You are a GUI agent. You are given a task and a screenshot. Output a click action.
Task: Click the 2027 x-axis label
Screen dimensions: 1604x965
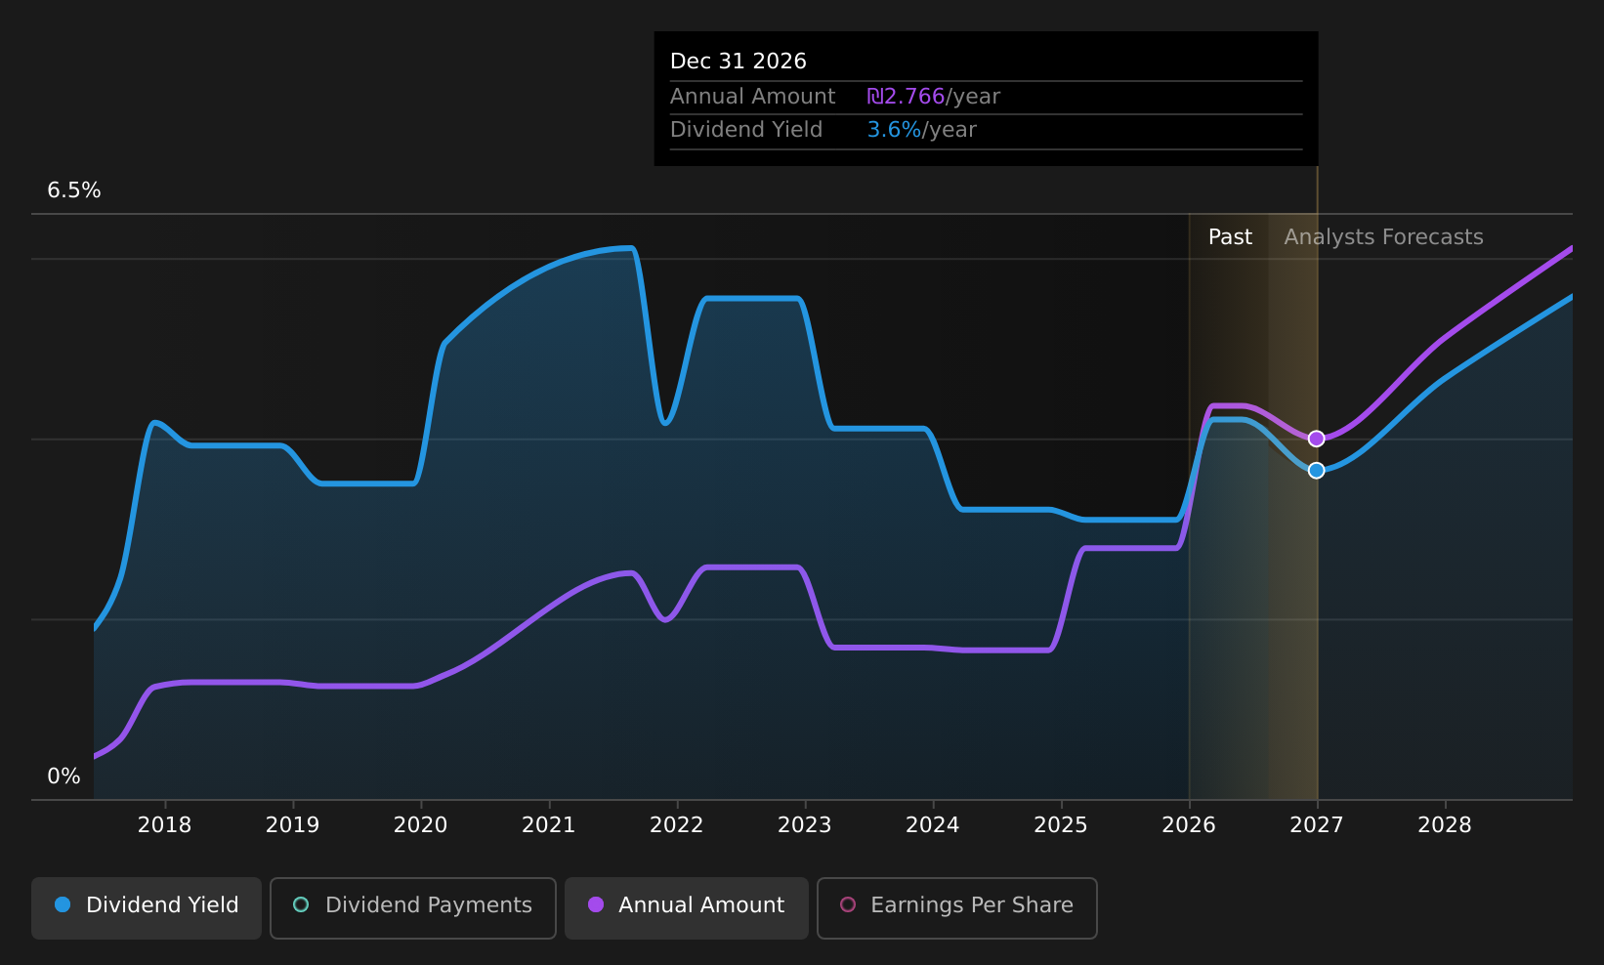[1316, 825]
